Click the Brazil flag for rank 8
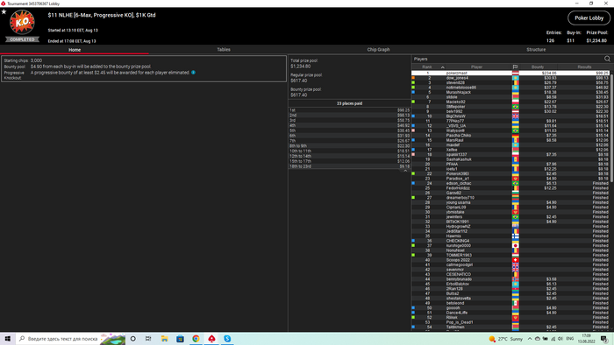The width and height of the screenshot is (614, 345). point(516,107)
